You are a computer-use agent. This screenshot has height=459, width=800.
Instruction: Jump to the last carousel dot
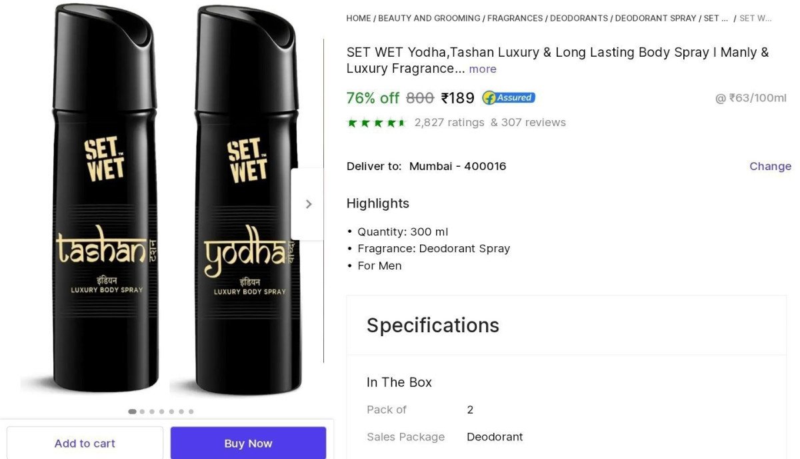point(191,412)
